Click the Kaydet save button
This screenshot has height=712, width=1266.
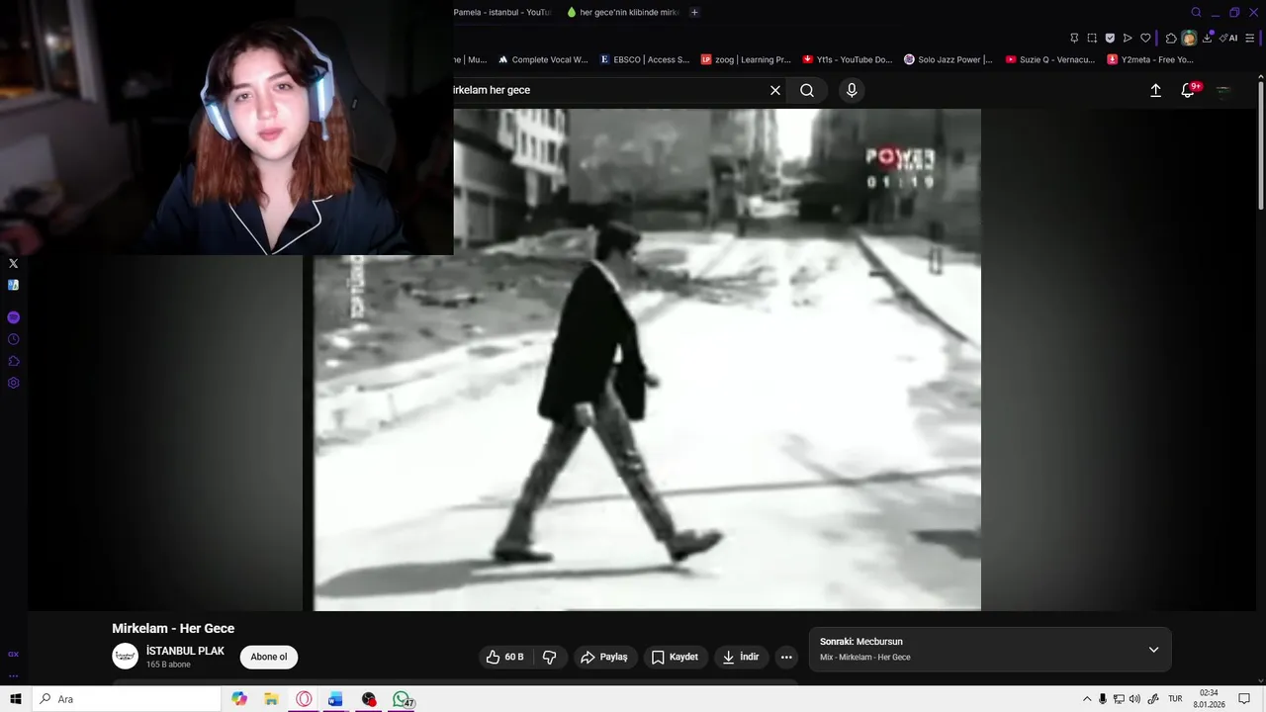674,657
